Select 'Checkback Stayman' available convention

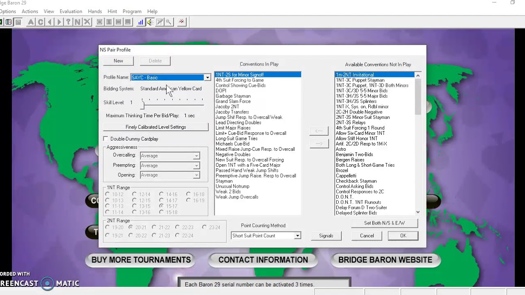point(375,181)
